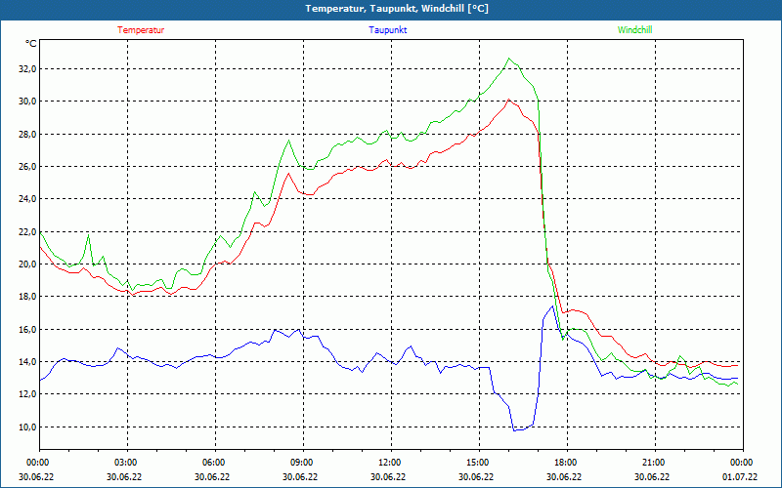Viewport: 782px width, 488px height.
Task: Select the 12,0 y-axis value
Action: pyautogui.click(x=27, y=394)
